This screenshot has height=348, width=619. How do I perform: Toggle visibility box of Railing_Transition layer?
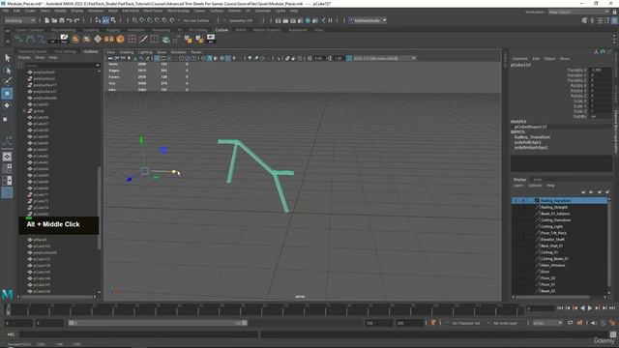[x=516, y=200]
